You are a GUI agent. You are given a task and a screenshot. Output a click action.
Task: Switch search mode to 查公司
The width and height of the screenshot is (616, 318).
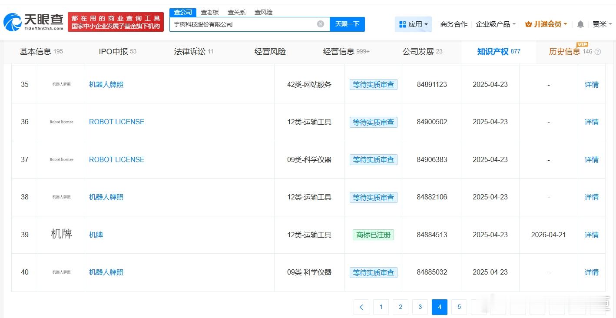[x=183, y=12]
